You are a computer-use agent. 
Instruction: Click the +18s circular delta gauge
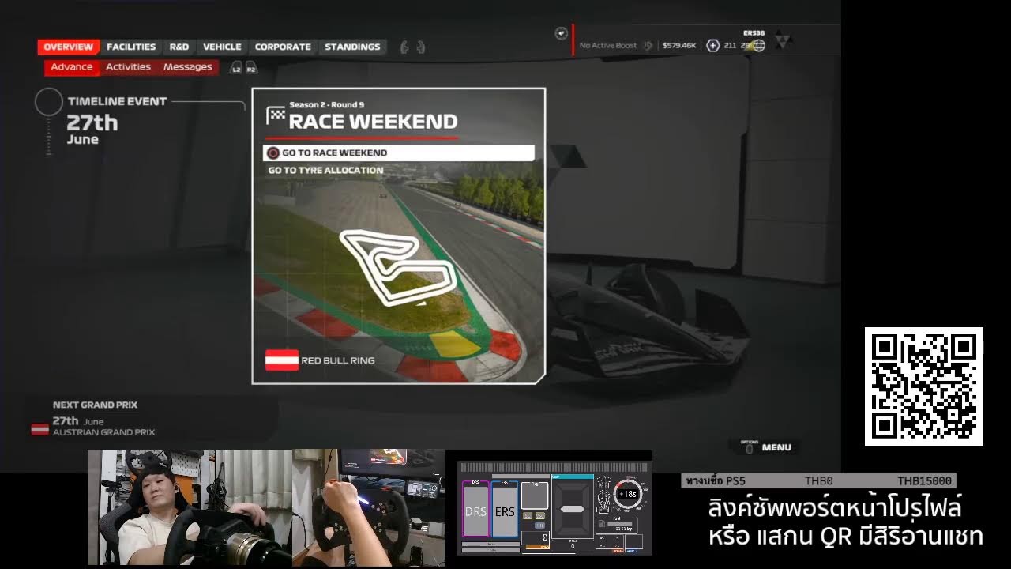point(629,494)
